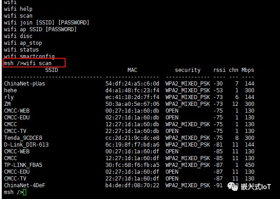The image size is (280, 199).
Task: Click the ChinaNet-4DeF network name
Action: click(x=24, y=185)
